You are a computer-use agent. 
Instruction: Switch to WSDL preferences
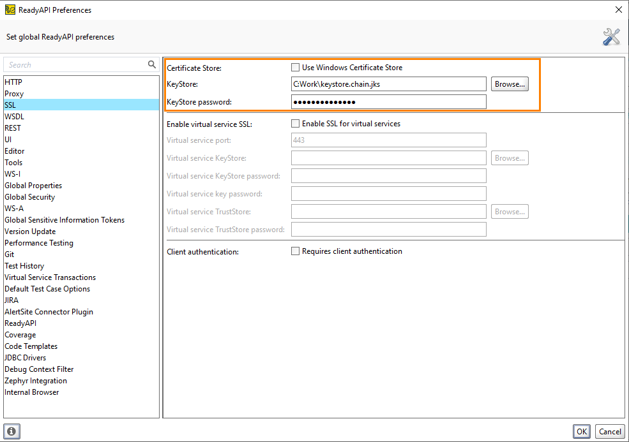click(81, 116)
